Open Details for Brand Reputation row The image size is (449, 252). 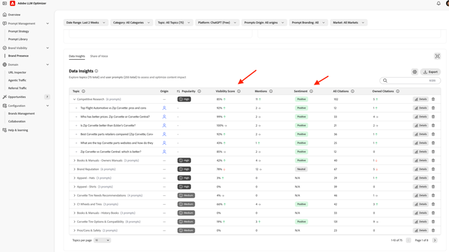point(420,170)
